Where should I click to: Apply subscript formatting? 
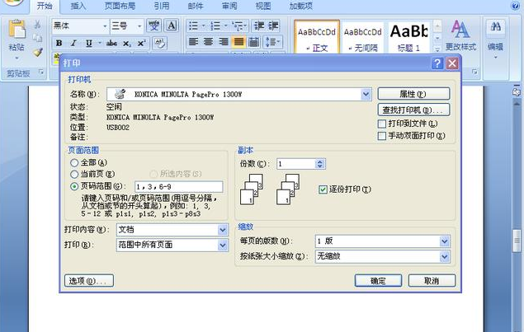127,44
